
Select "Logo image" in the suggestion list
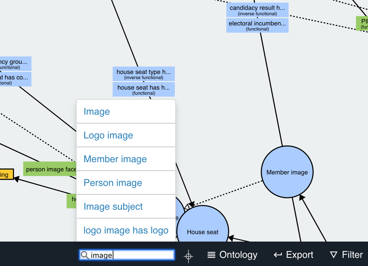pyautogui.click(x=108, y=135)
